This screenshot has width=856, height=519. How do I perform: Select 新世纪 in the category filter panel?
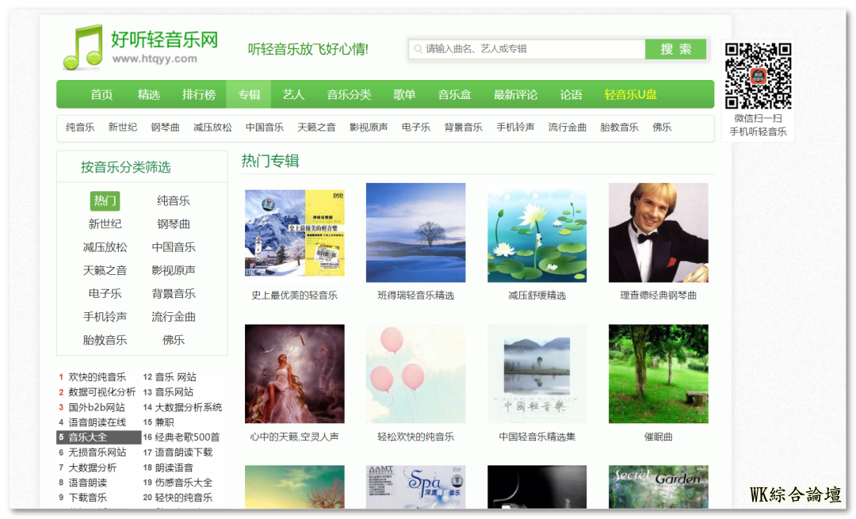click(105, 223)
